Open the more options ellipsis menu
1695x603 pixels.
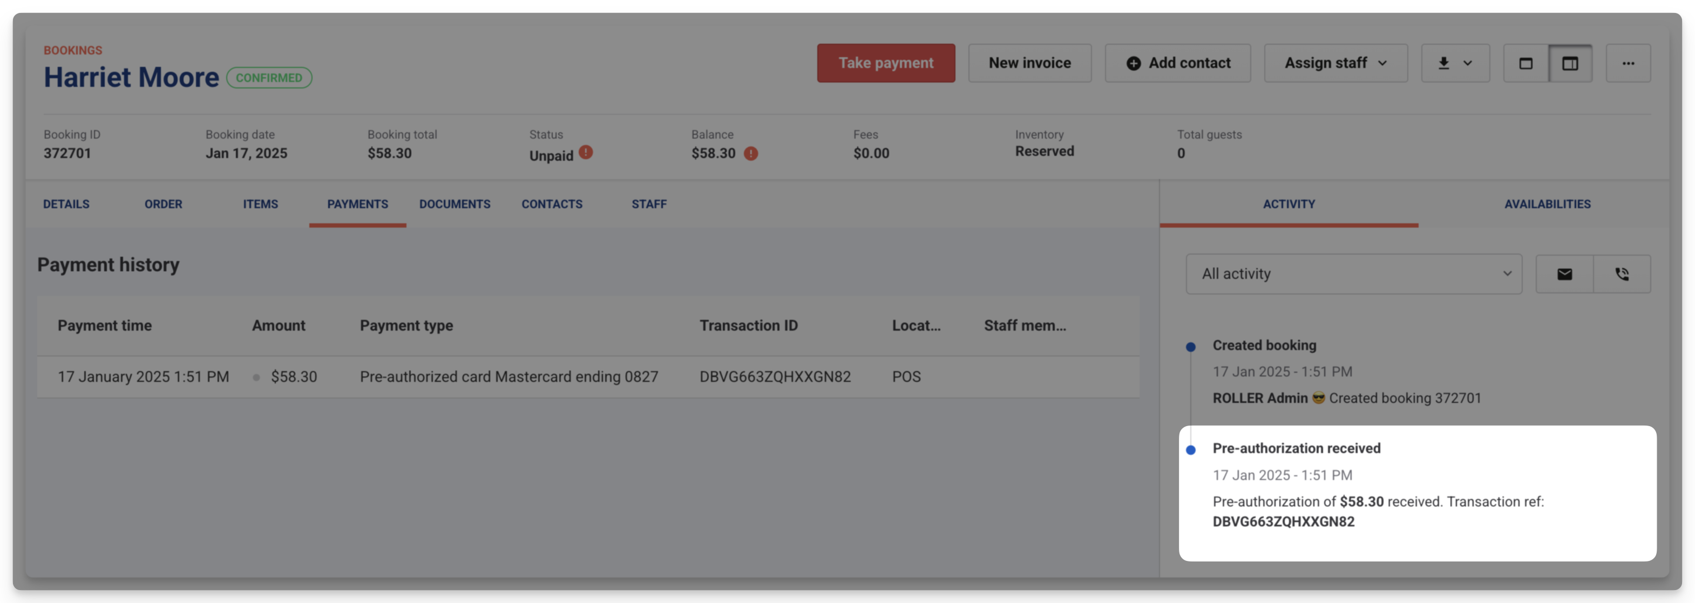1628,63
